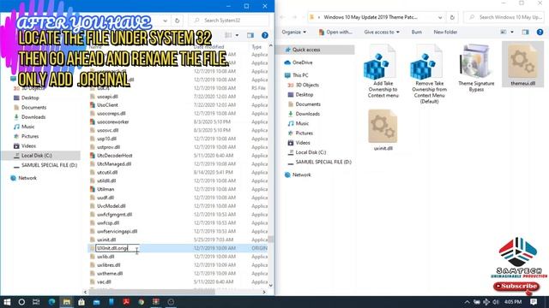
Task: Select Local Disk (C:) in the left window sidebar
Action: click(x=37, y=156)
